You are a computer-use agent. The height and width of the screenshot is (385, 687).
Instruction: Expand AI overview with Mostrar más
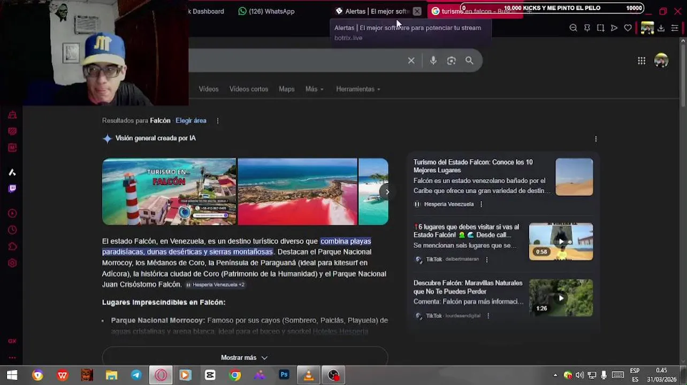point(245,357)
